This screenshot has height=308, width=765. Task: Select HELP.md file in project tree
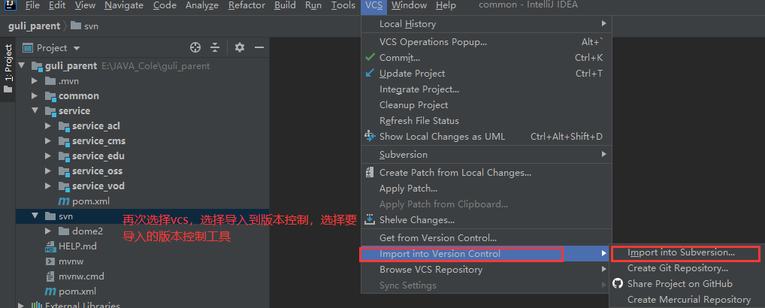pyautogui.click(x=77, y=246)
